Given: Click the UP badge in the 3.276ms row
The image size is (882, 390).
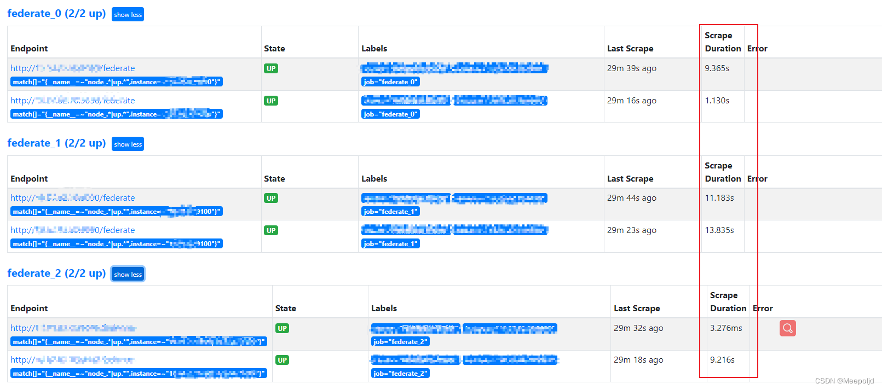Looking at the screenshot, I should [282, 328].
